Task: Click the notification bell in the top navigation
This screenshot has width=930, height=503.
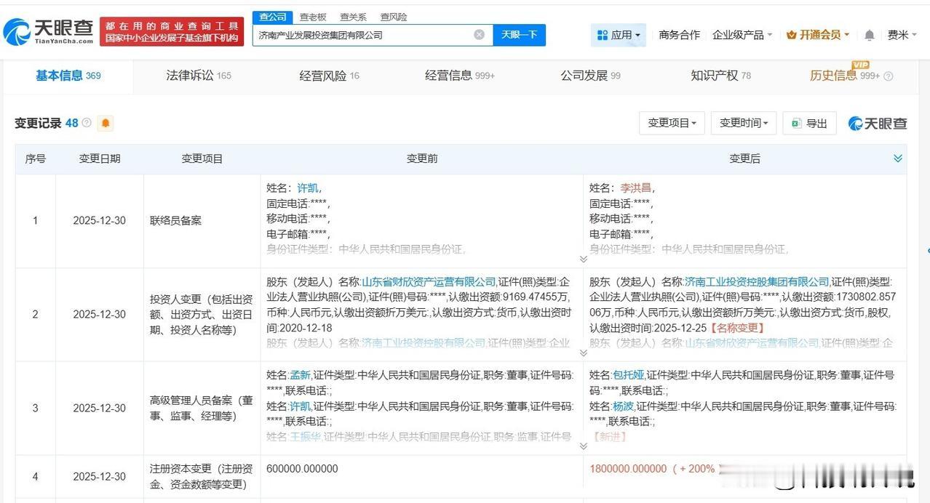Action: (868, 34)
